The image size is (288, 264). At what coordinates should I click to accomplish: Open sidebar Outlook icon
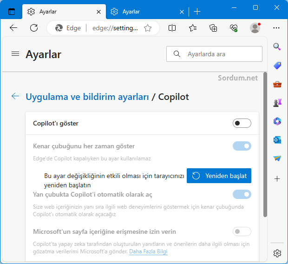coord(277,140)
